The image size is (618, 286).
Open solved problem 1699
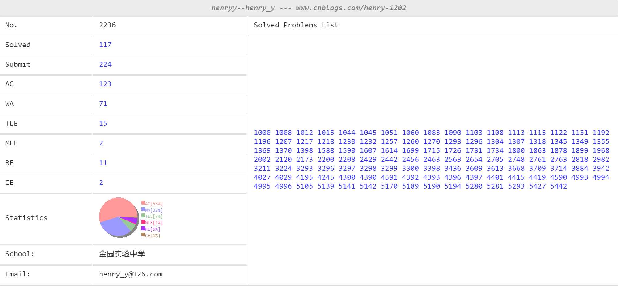(x=410, y=151)
